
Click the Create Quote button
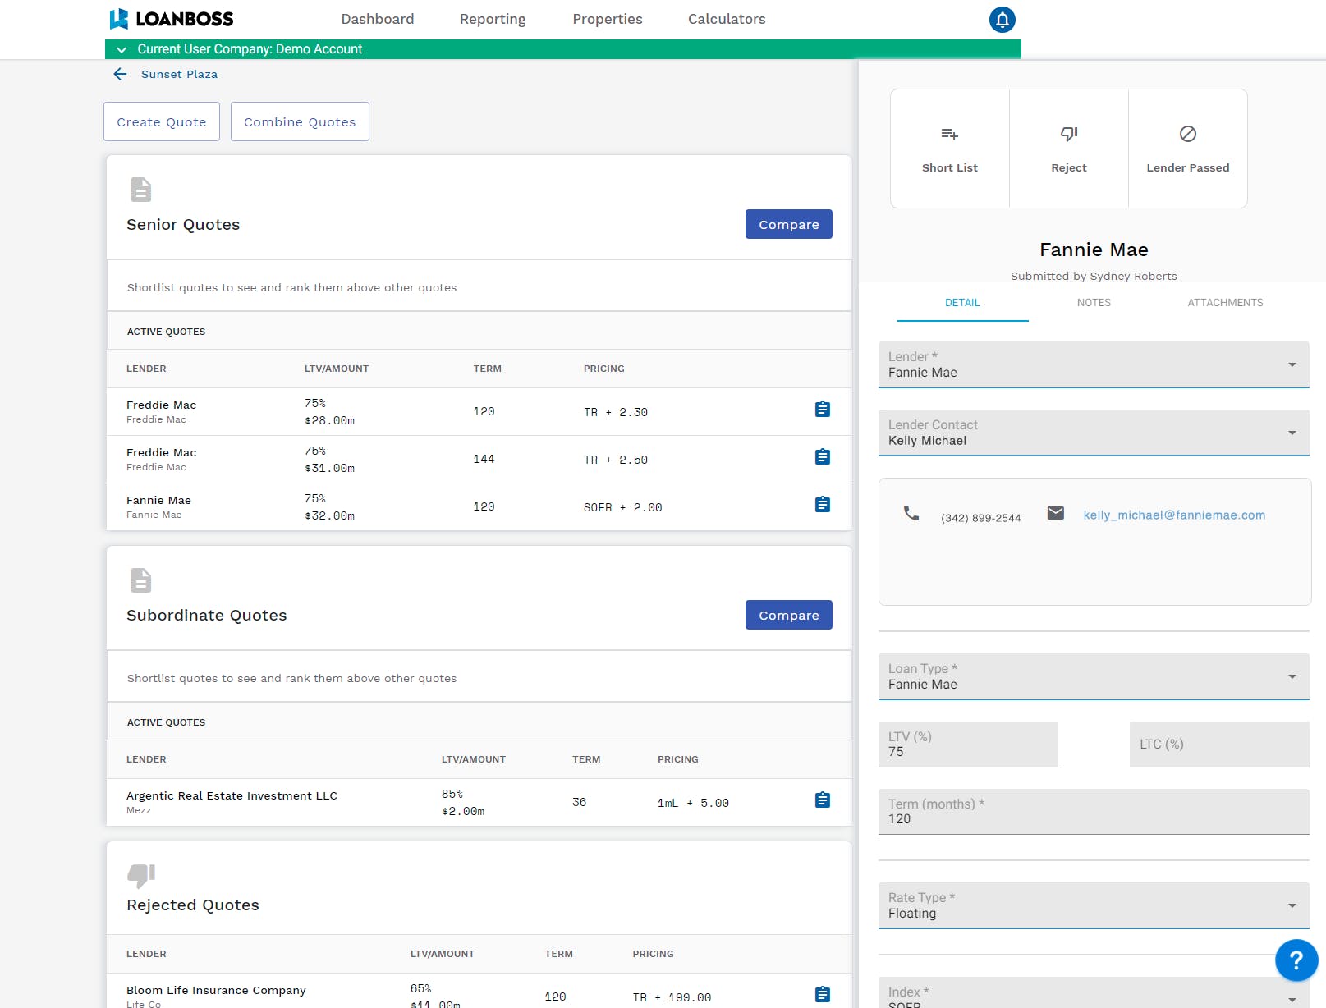[x=162, y=121]
